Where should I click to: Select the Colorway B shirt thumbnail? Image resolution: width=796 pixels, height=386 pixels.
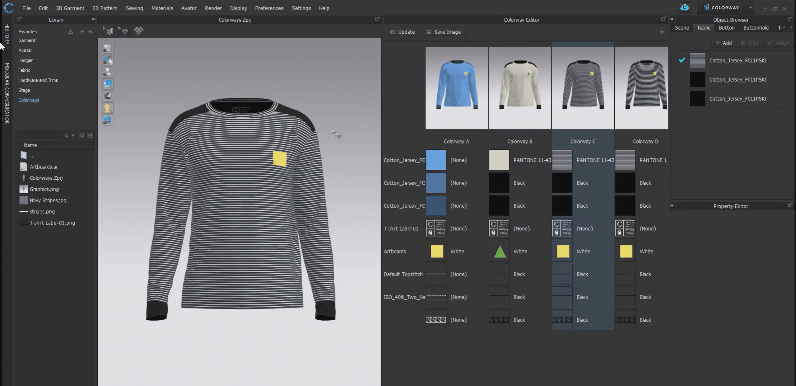click(519, 88)
